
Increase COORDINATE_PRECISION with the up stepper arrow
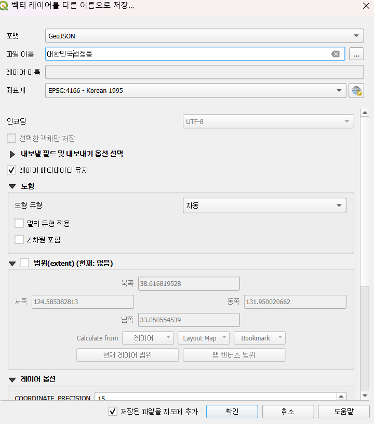[341, 396]
